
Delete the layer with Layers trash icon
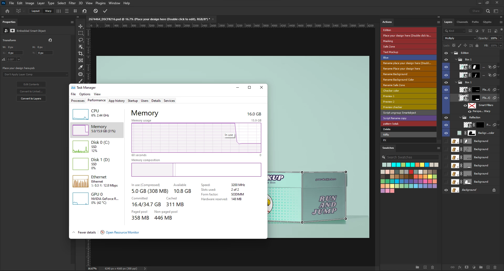point(495,267)
